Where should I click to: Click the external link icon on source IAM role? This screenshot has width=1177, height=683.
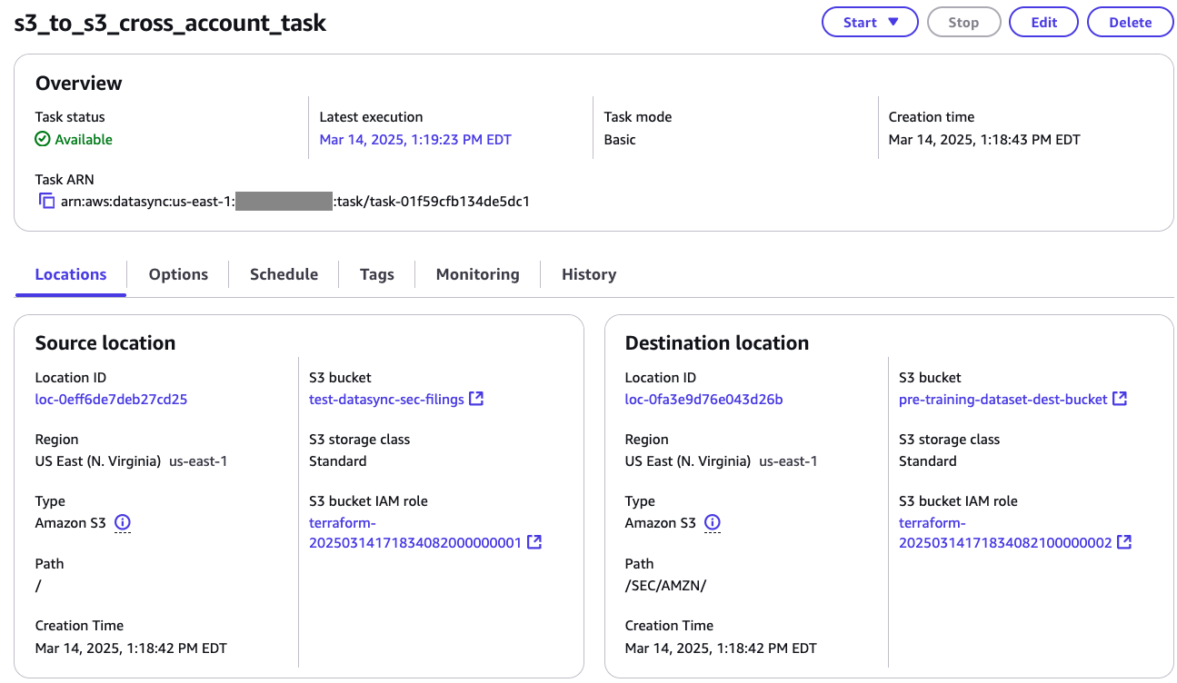[x=534, y=541]
